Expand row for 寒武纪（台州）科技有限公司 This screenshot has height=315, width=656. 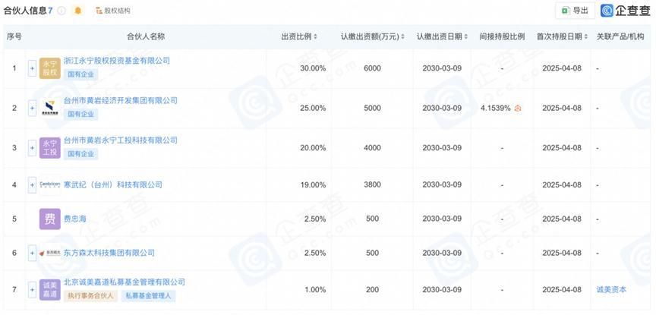(32, 184)
